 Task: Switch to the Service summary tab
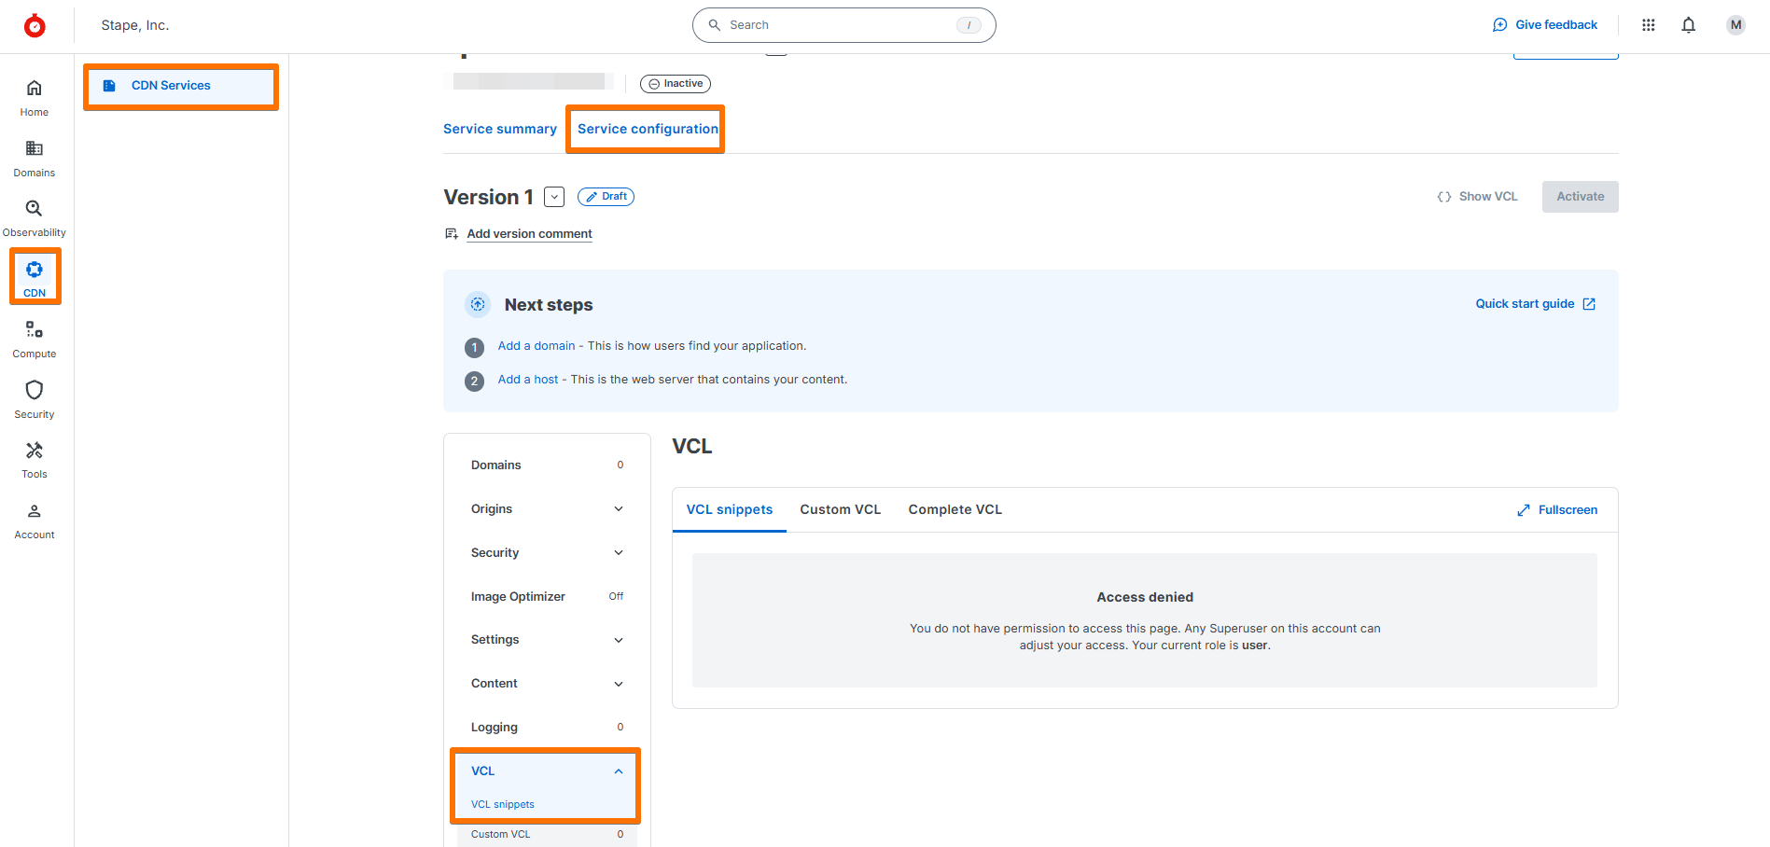click(500, 129)
